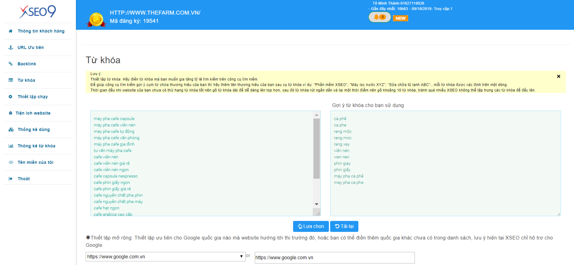
Task: Click keyword 'máy pha cafe viên nén'
Action: [114, 125]
